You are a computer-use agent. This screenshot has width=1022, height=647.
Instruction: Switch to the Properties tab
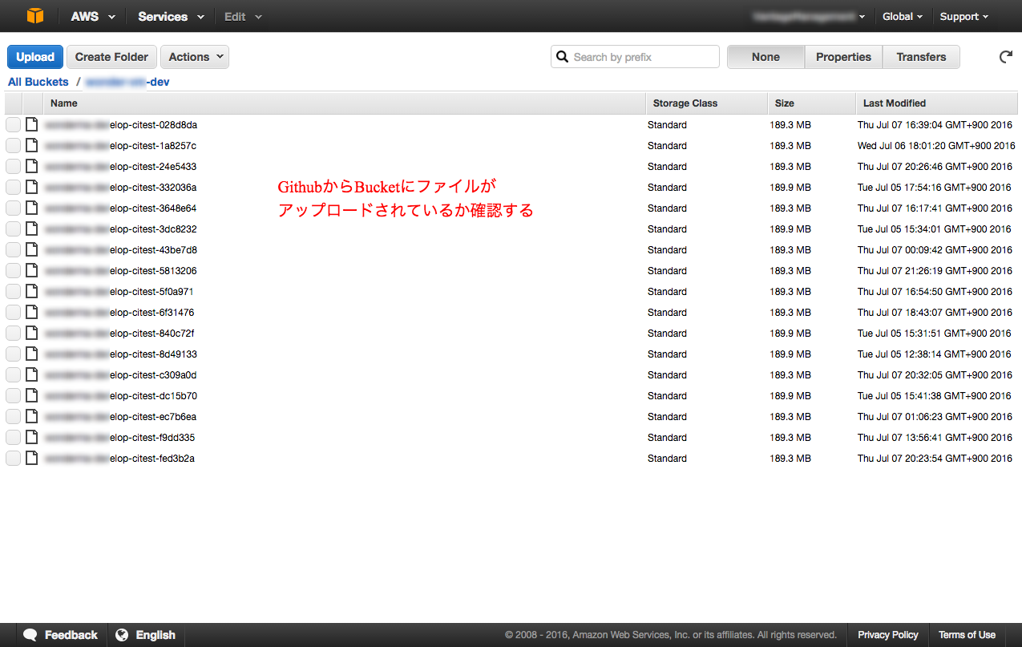(x=843, y=56)
